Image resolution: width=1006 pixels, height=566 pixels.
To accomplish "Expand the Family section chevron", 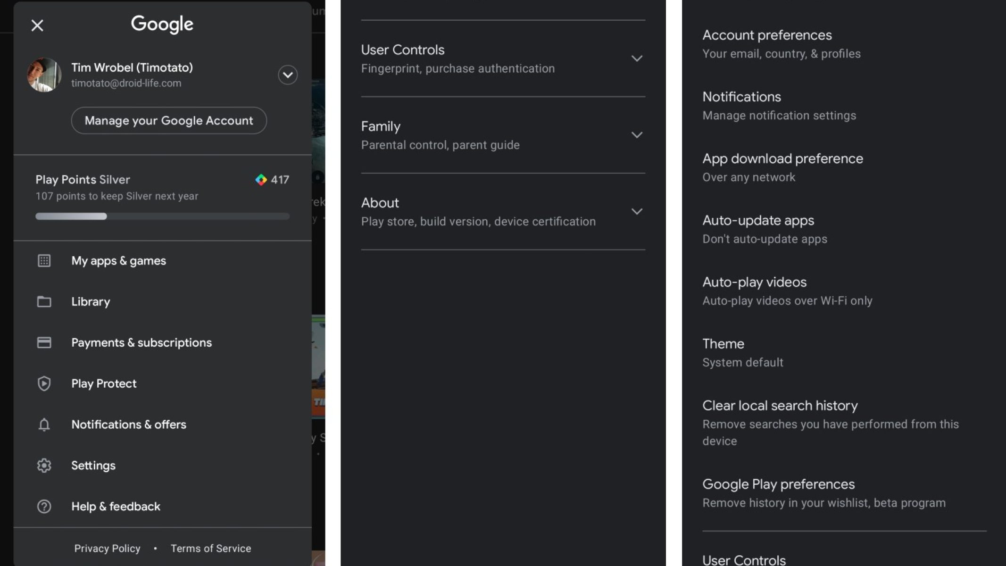I will click(x=637, y=135).
